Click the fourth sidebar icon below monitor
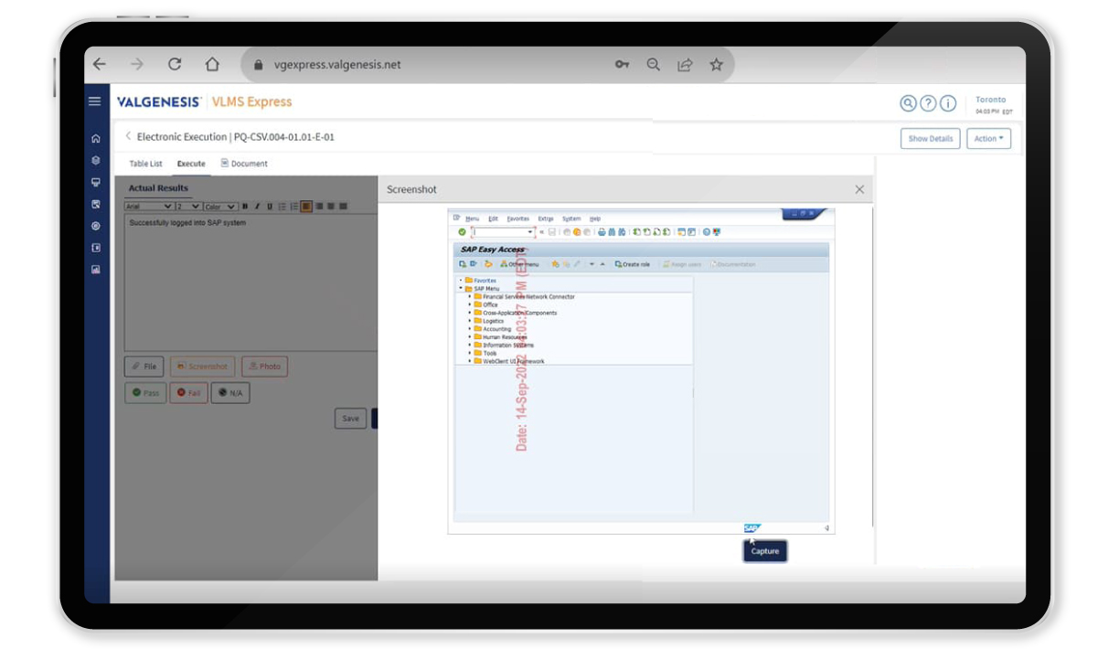1108x649 pixels. pyautogui.click(x=96, y=204)
